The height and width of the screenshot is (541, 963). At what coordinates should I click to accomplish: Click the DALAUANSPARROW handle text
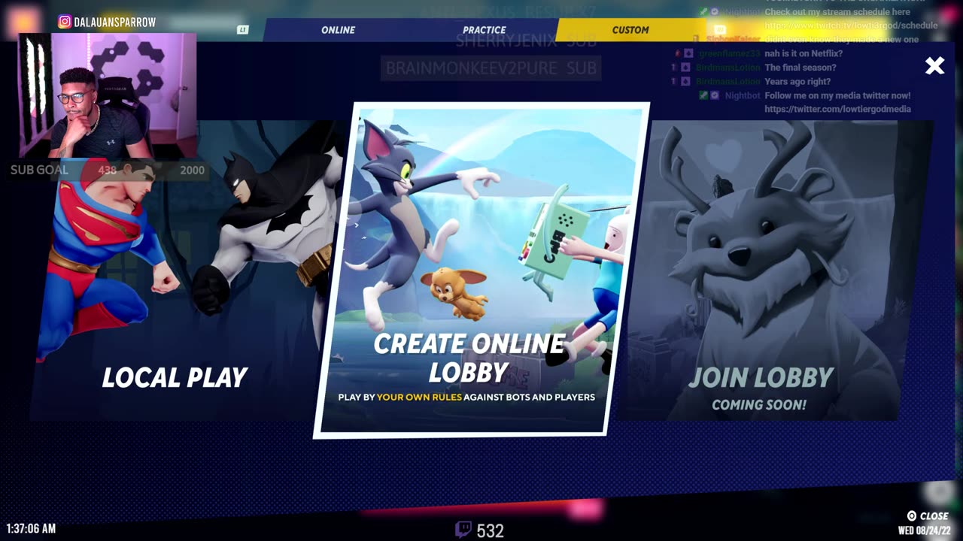tap(115, 23)
